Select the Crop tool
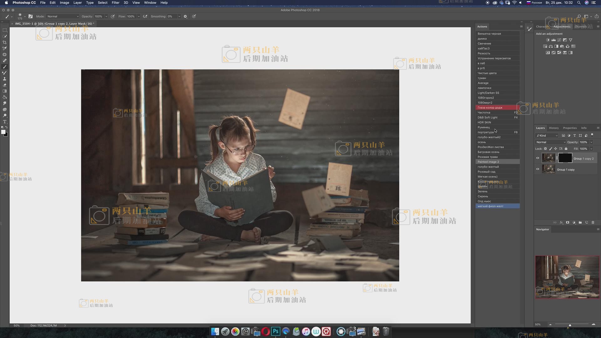 point(5,42)
